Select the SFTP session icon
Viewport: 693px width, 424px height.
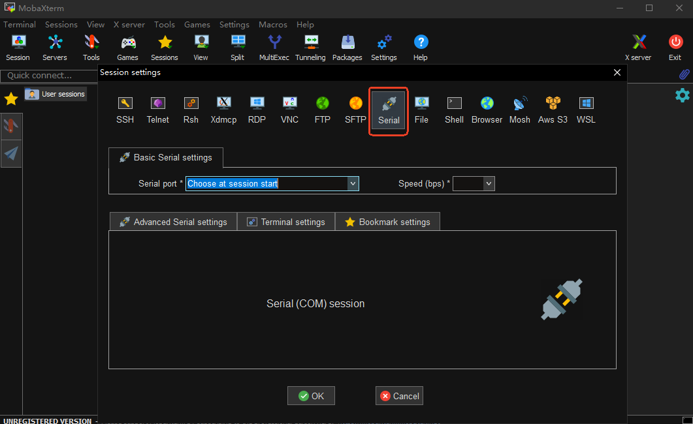tap(355, 109)
